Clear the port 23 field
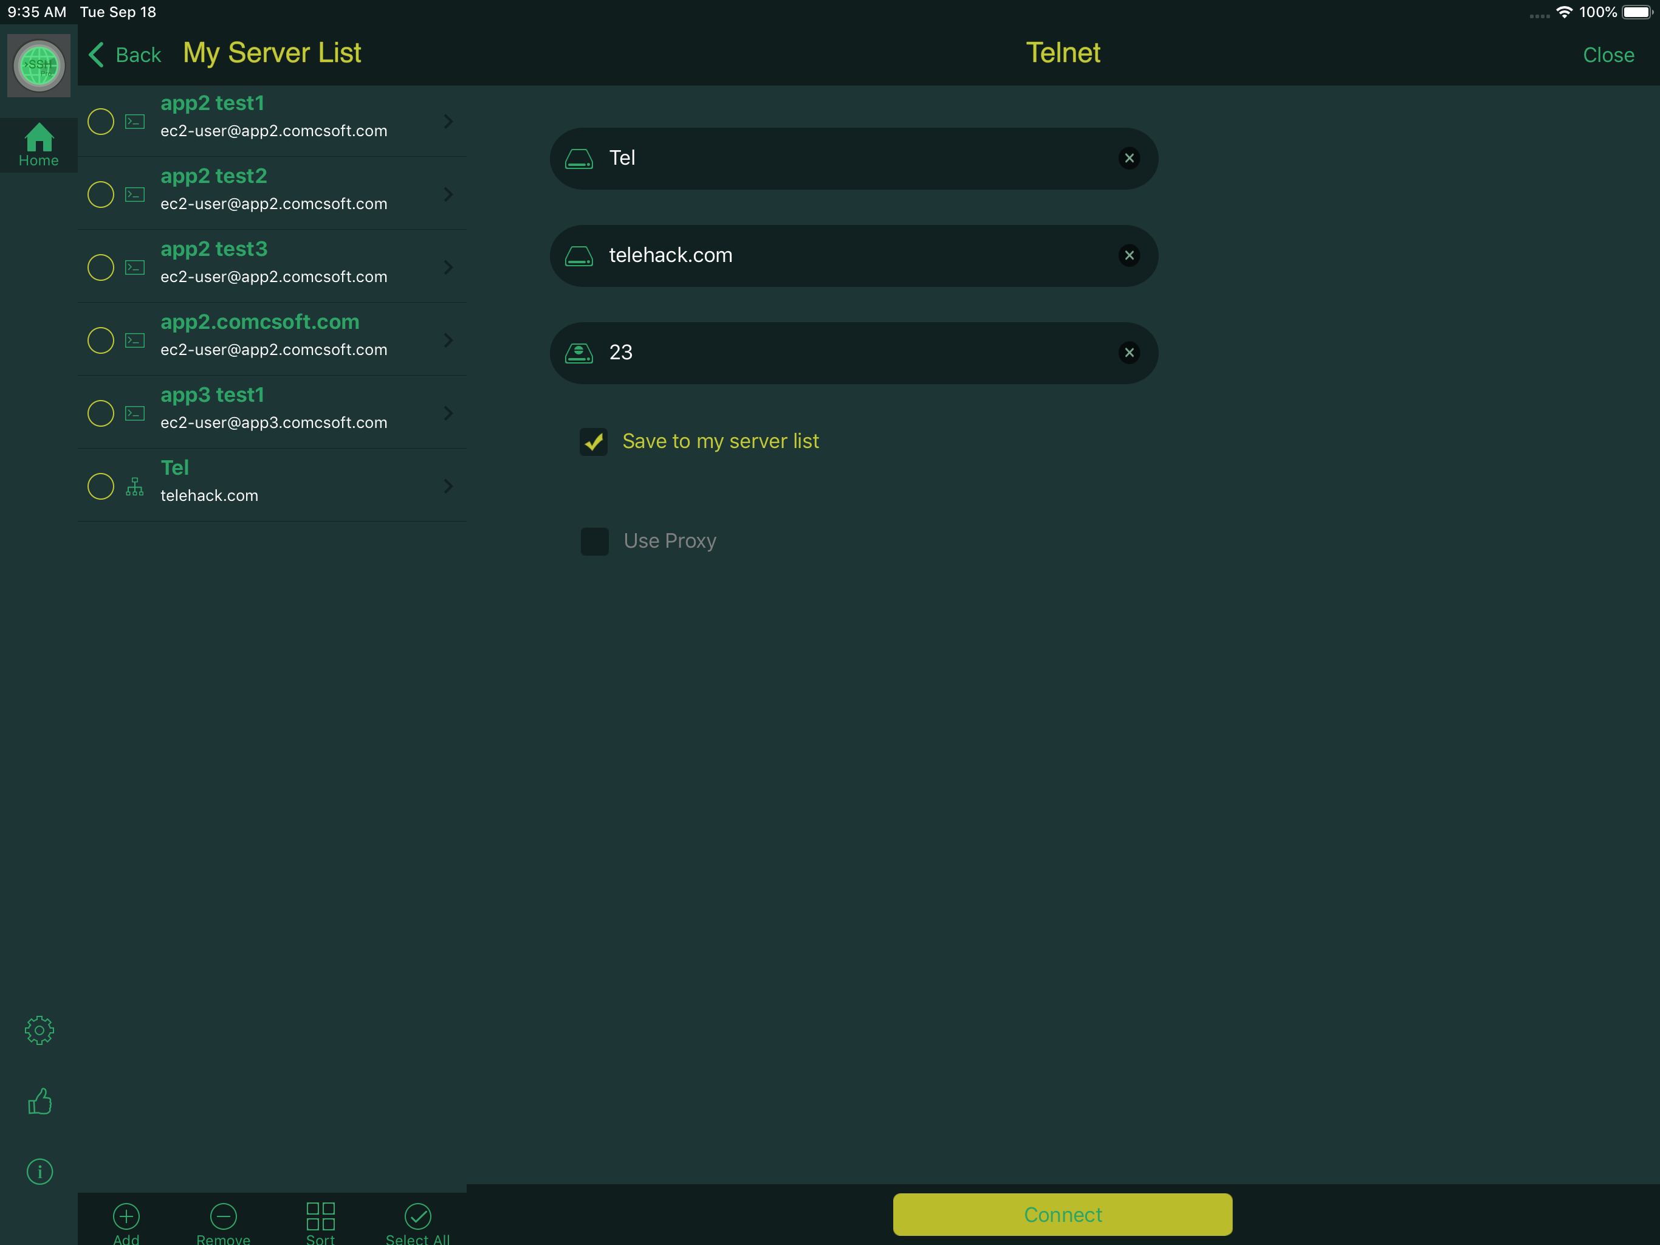1660x1245 pixels. pyautogui.click(x=1129, y=353)
